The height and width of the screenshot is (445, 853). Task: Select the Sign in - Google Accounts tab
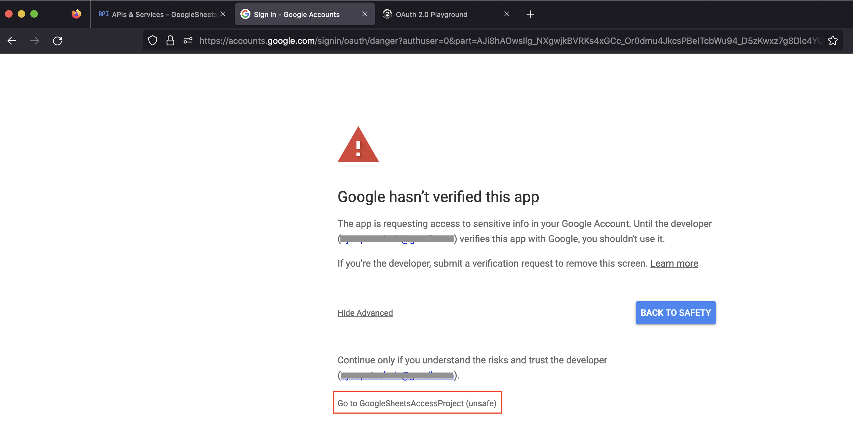(305, 14)
